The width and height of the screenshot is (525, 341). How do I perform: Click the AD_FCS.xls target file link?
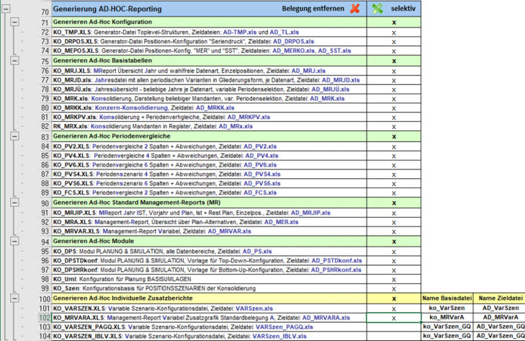pyautogui.click(x=261, y=192)
